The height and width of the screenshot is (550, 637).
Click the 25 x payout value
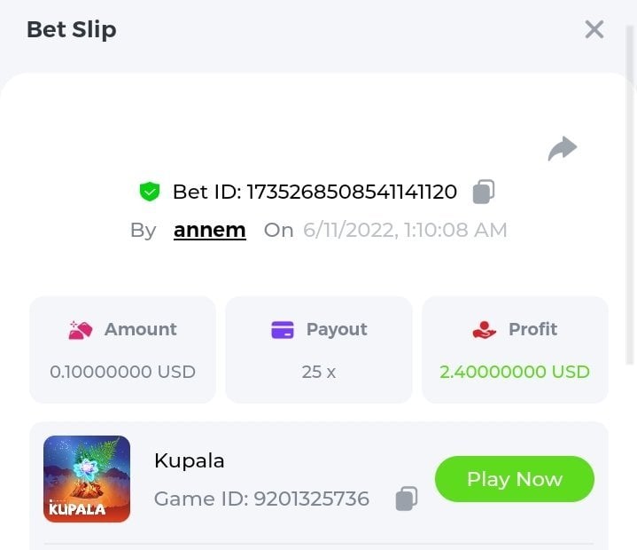pyautogui.click(x=319, y=372)
